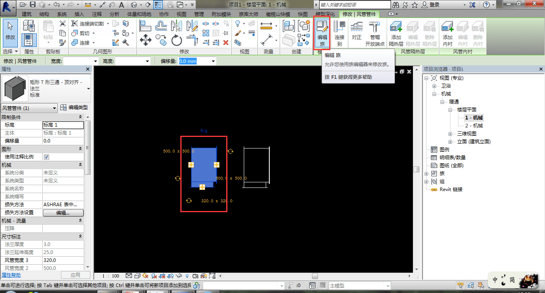The width and height of the screenshot is (545, 293).
Task: Open the 视图 ribbon tab
Action: (x=182, y=14)
